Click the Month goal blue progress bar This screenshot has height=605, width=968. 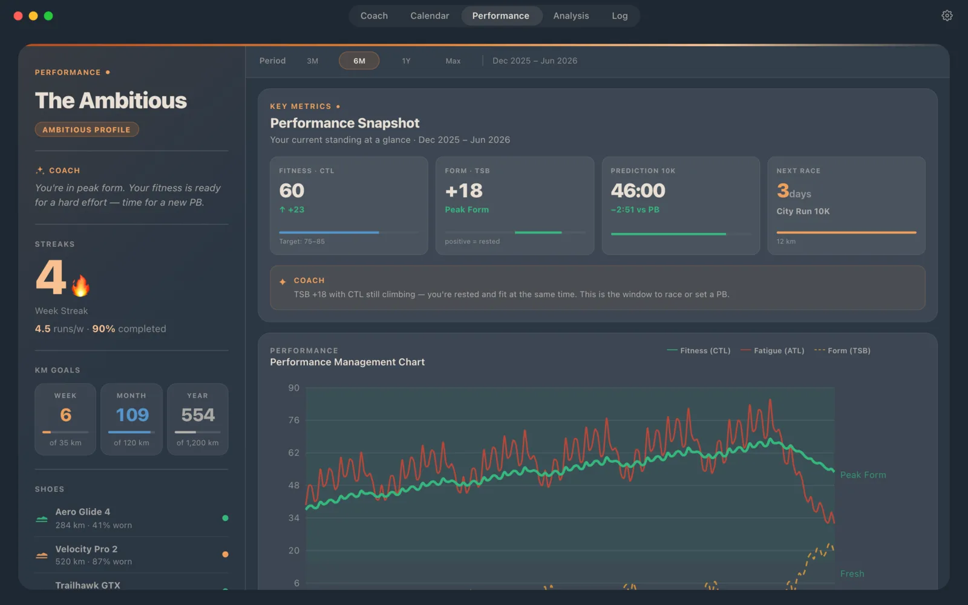[129, 432]
